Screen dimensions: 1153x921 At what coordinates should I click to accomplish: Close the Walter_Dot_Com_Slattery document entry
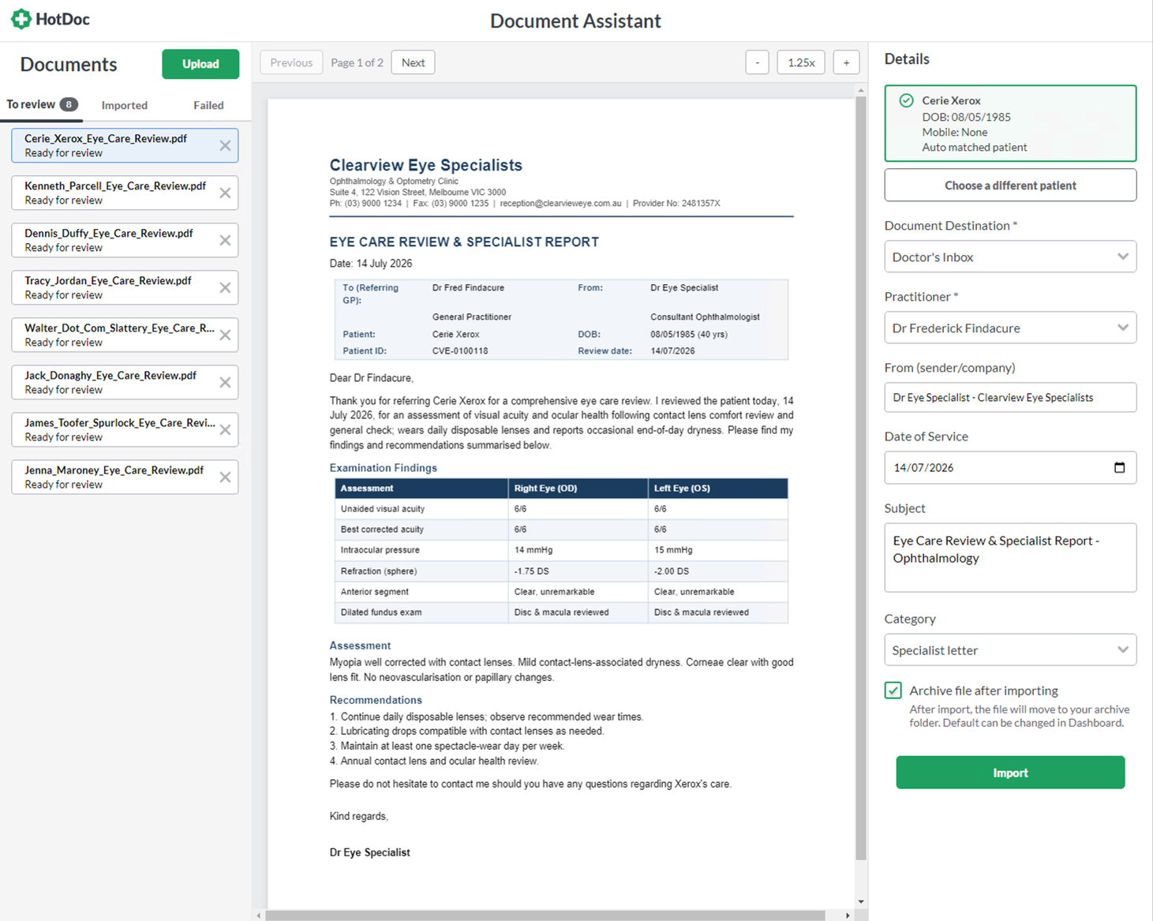click(225, 335)
